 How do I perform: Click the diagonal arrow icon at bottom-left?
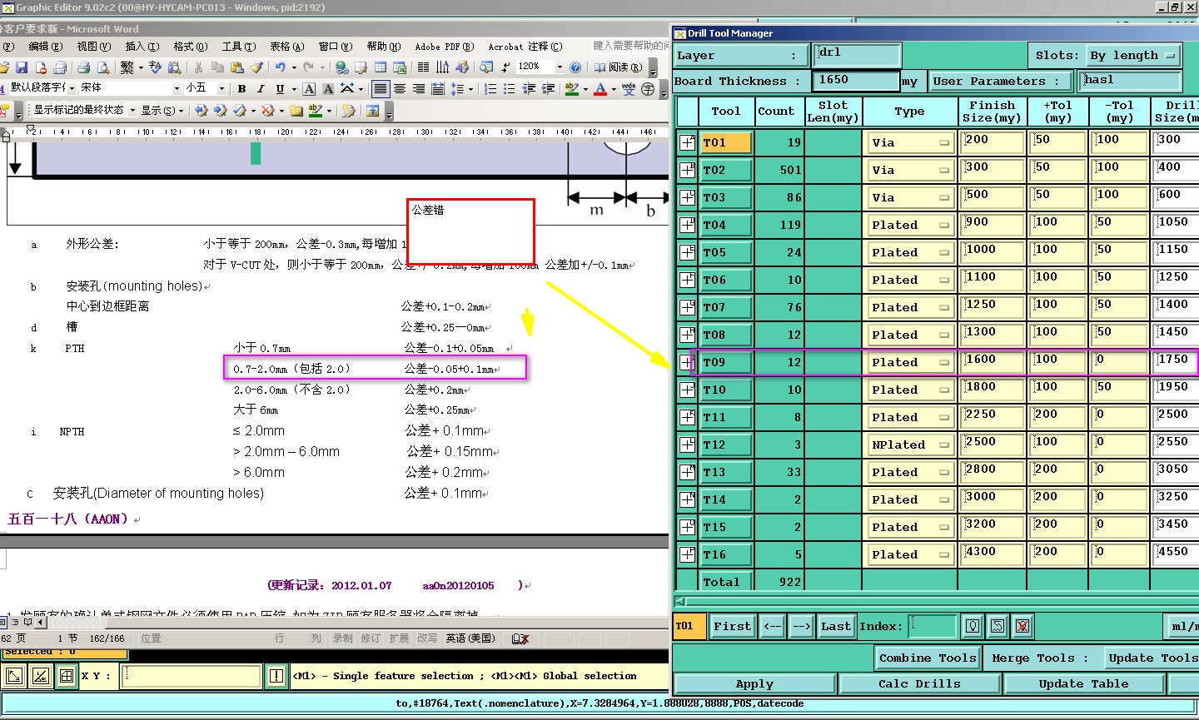13,676
